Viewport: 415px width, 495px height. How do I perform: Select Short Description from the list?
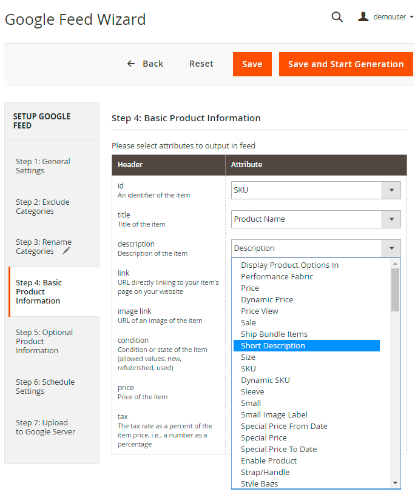tap(273, 345)
